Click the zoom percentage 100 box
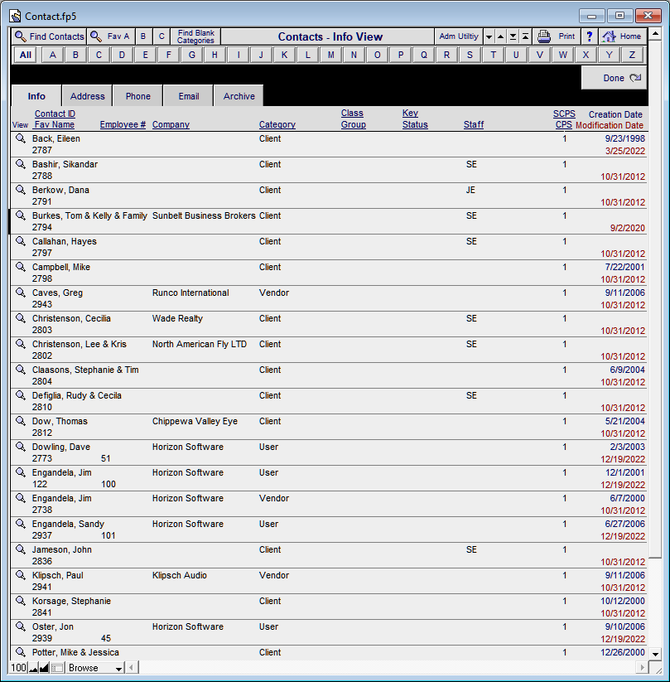670x682 pixels. 19,668
